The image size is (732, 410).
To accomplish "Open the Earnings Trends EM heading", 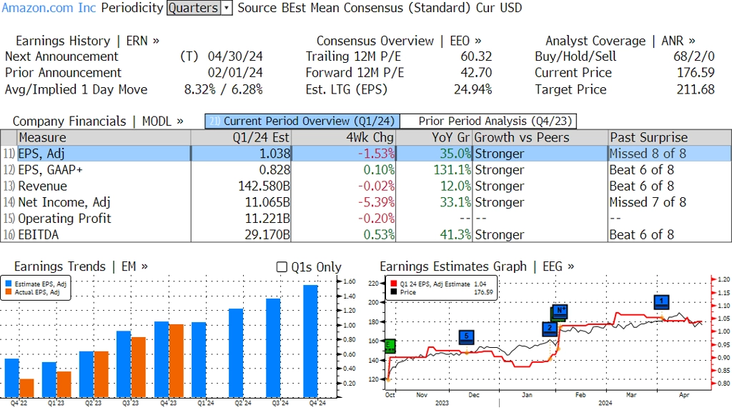I will tap(81, 266).
